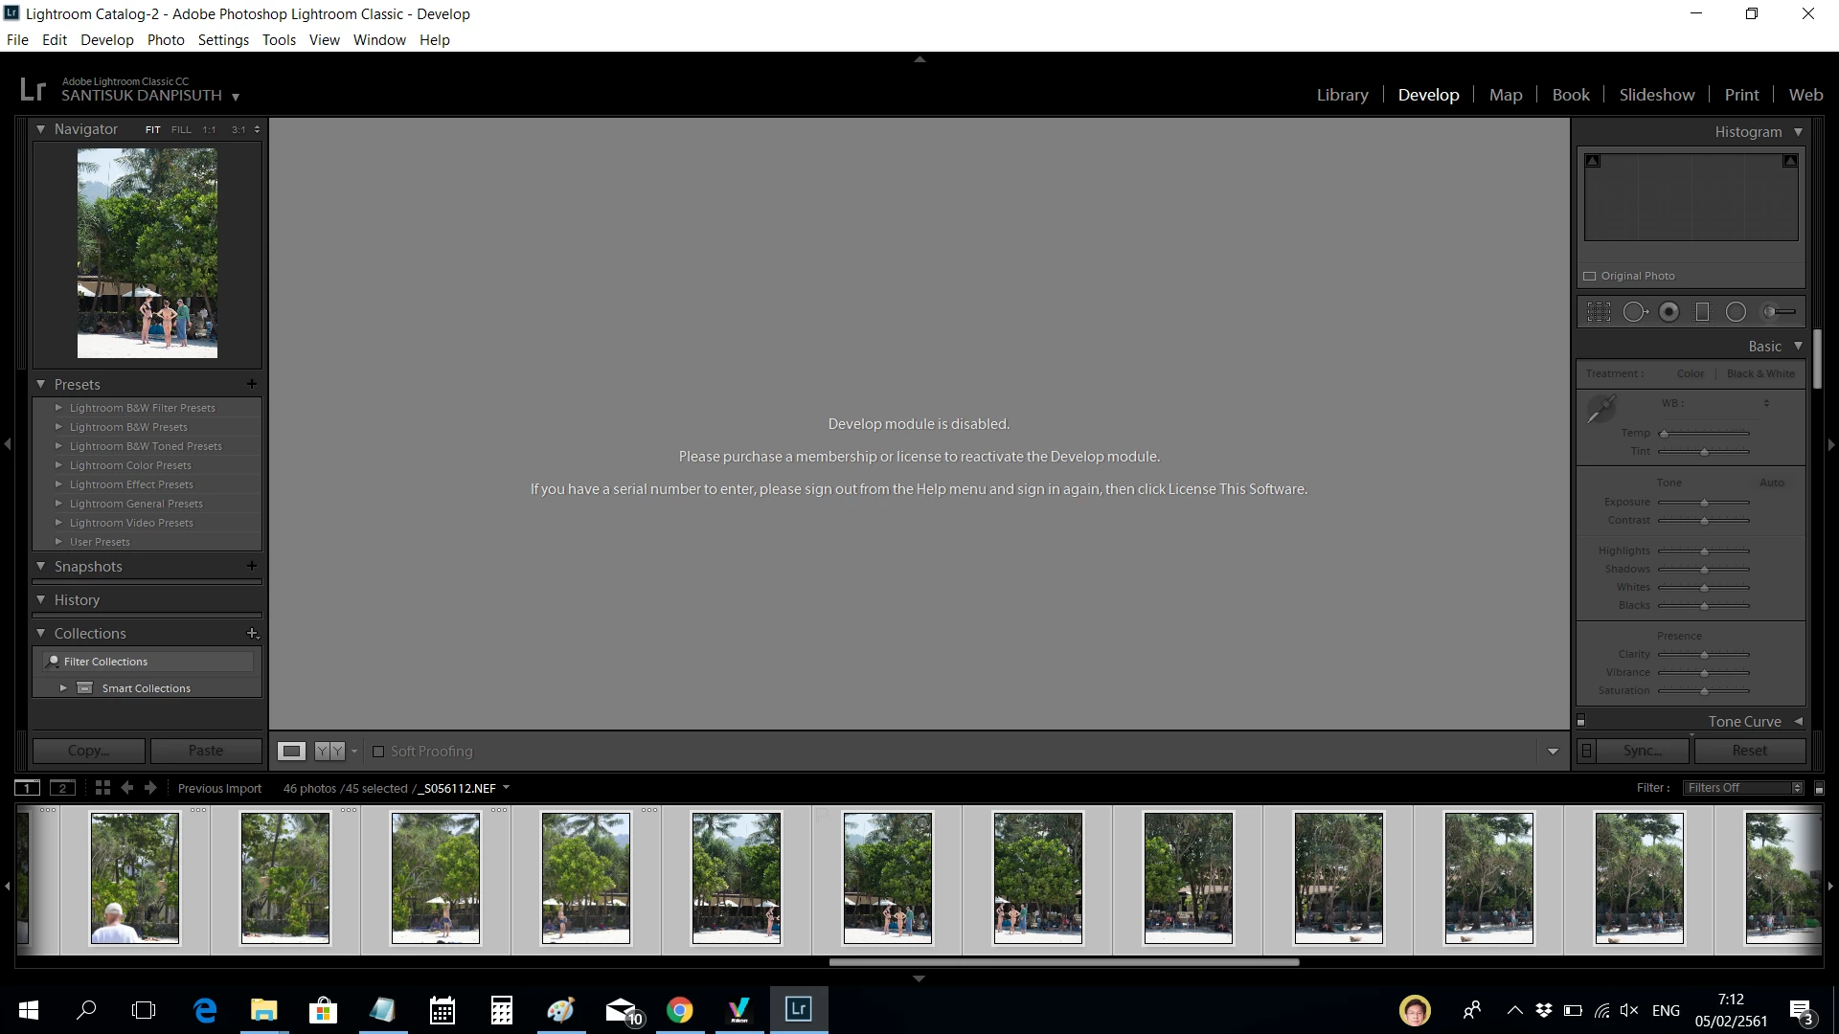Screen dimensions: 1839x1034
Task: Collapse the Navigator panel
Action: 41,129
